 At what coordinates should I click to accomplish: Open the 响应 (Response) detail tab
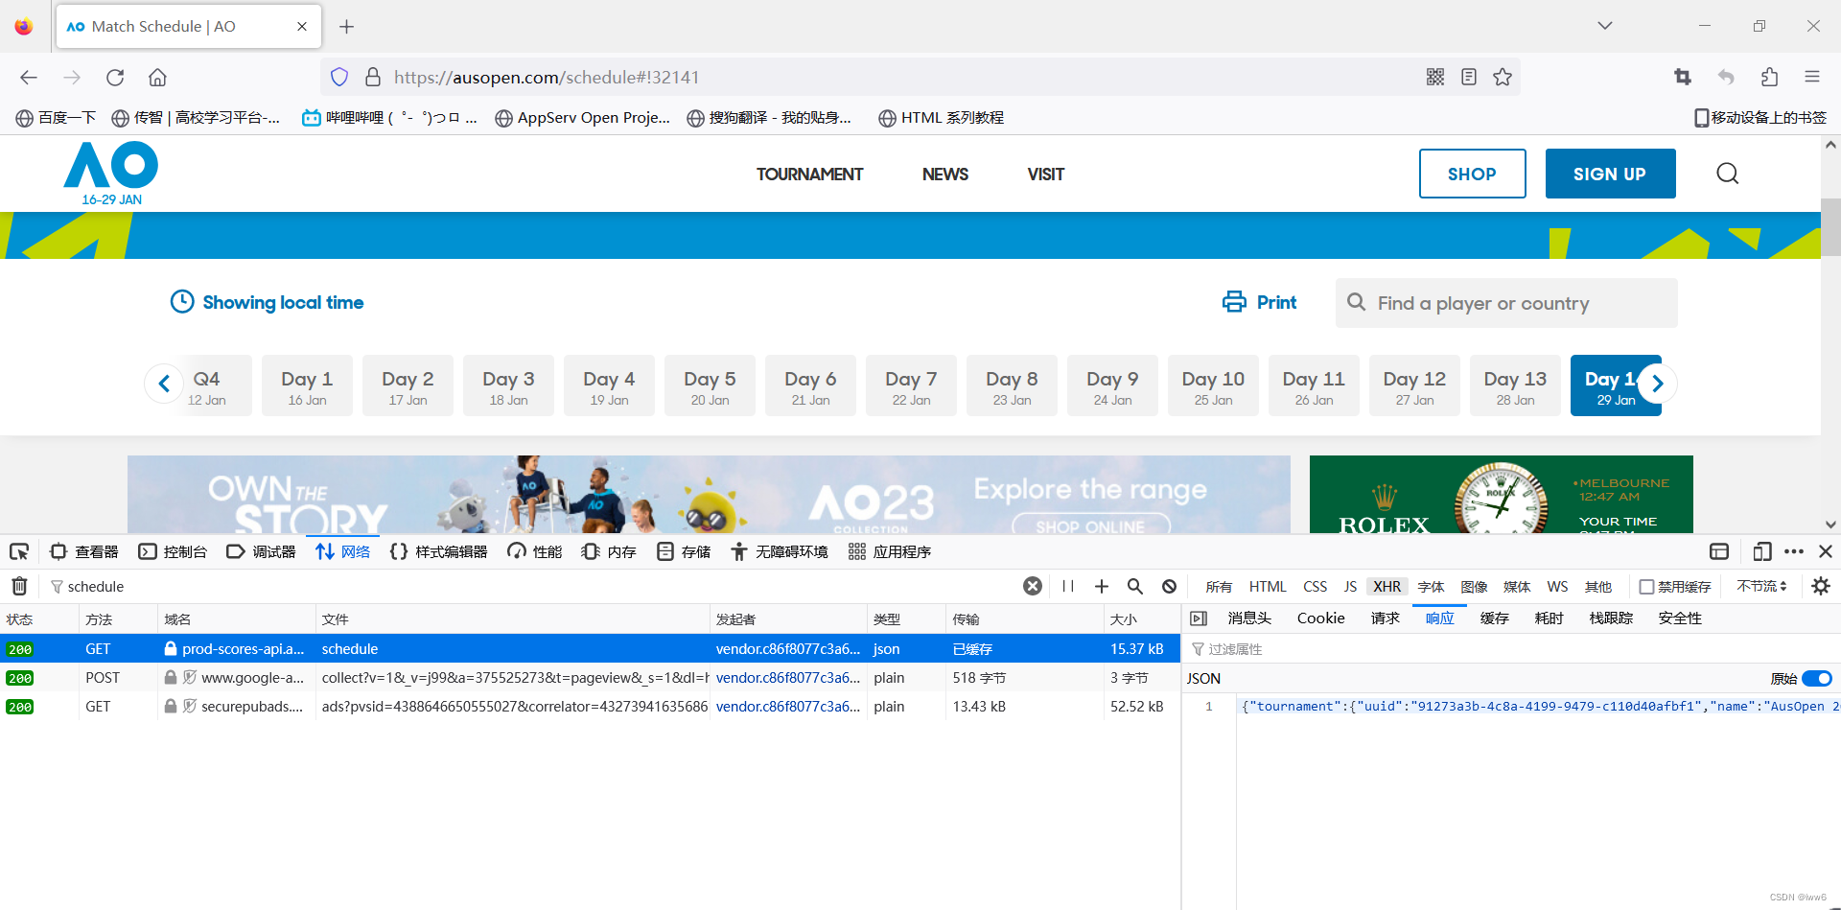tap(1439, 618)
